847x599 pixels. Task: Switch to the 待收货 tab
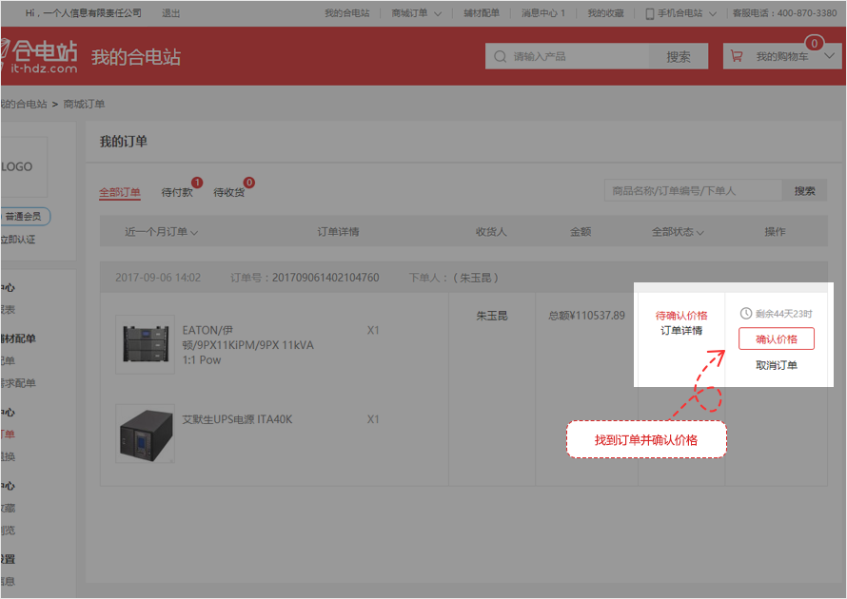[x=228, y=192]
